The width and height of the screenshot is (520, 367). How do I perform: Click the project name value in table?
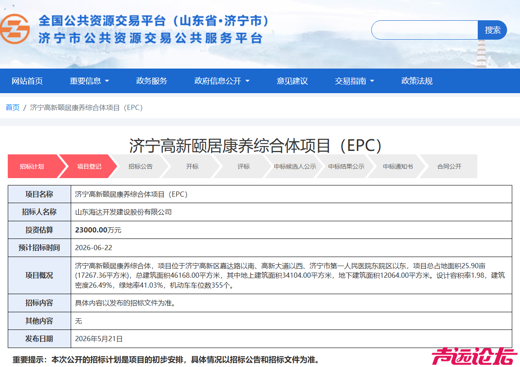coord(132,194)
